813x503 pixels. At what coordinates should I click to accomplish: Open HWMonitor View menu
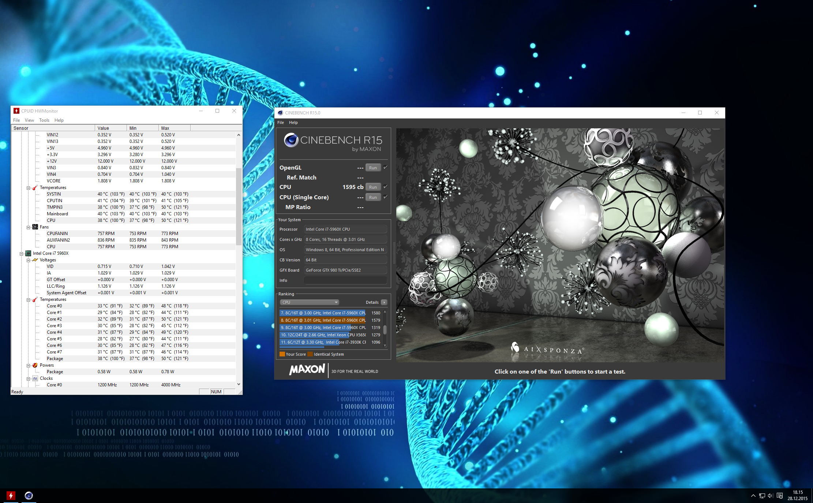(29, 120)
